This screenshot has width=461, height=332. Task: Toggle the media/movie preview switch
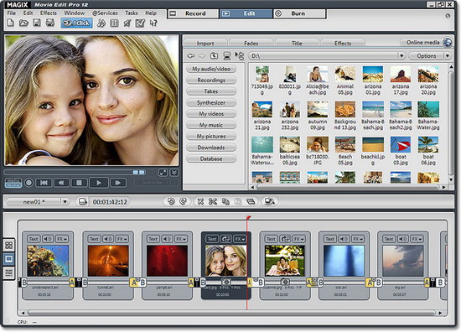point(13,183)
